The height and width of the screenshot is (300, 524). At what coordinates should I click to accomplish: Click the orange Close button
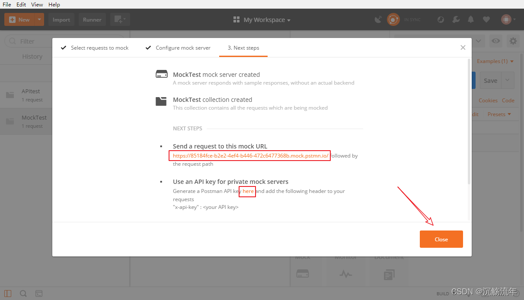tap(441, 239)
